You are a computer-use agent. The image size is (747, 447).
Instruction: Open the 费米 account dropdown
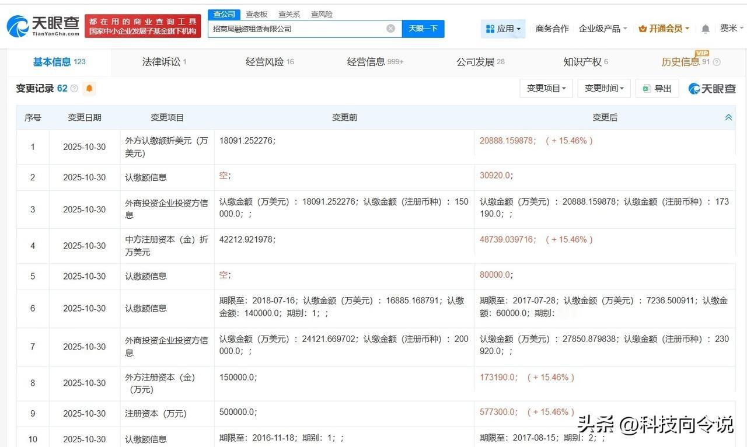pos(730,28)
